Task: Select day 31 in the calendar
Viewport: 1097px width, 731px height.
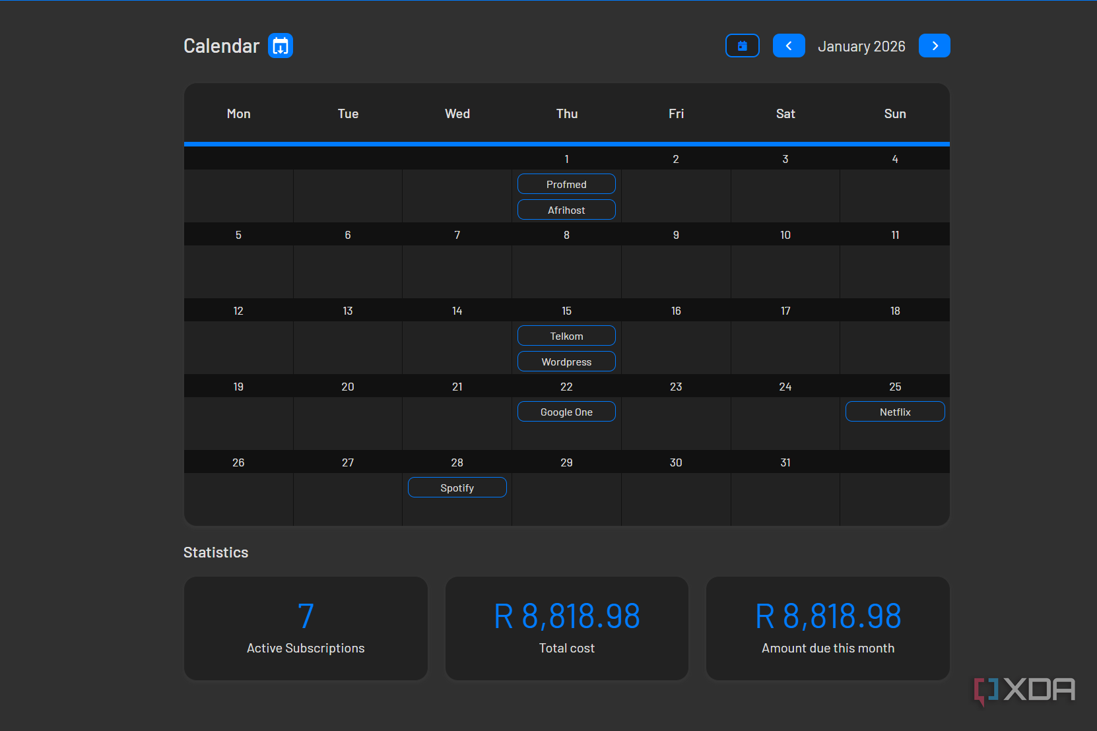Action: point(785,462)
